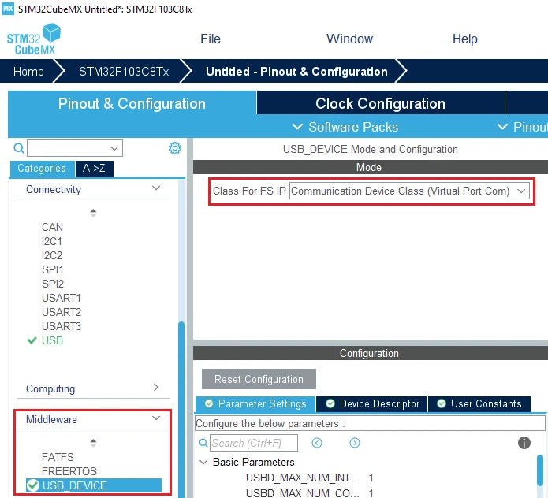This screenshot has height=498, width=548.
Task: Select FREERTOS middleware
Action: coord(69,471)
